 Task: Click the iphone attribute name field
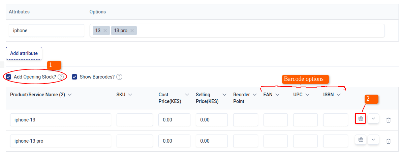tap(47, 31)
